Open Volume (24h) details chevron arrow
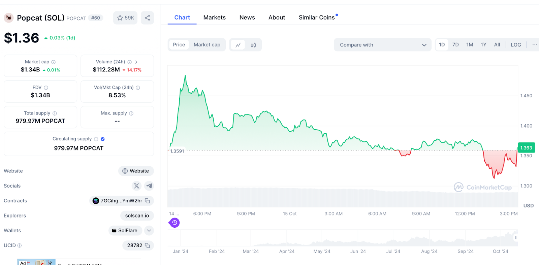 [136, 62]
